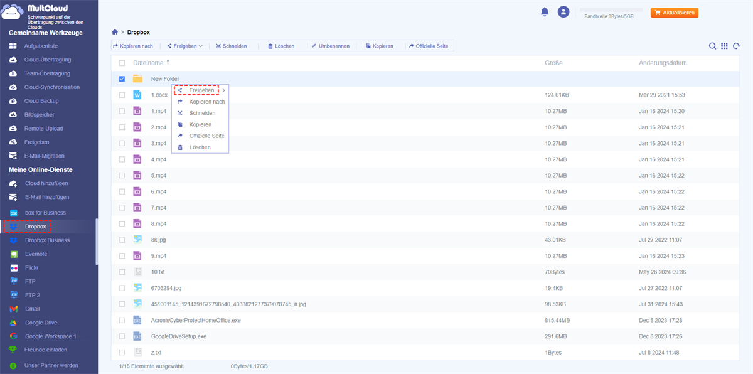Tick the checkbox for 1.docx
This screenshot has width=753, height=374.
pos(122,95)
